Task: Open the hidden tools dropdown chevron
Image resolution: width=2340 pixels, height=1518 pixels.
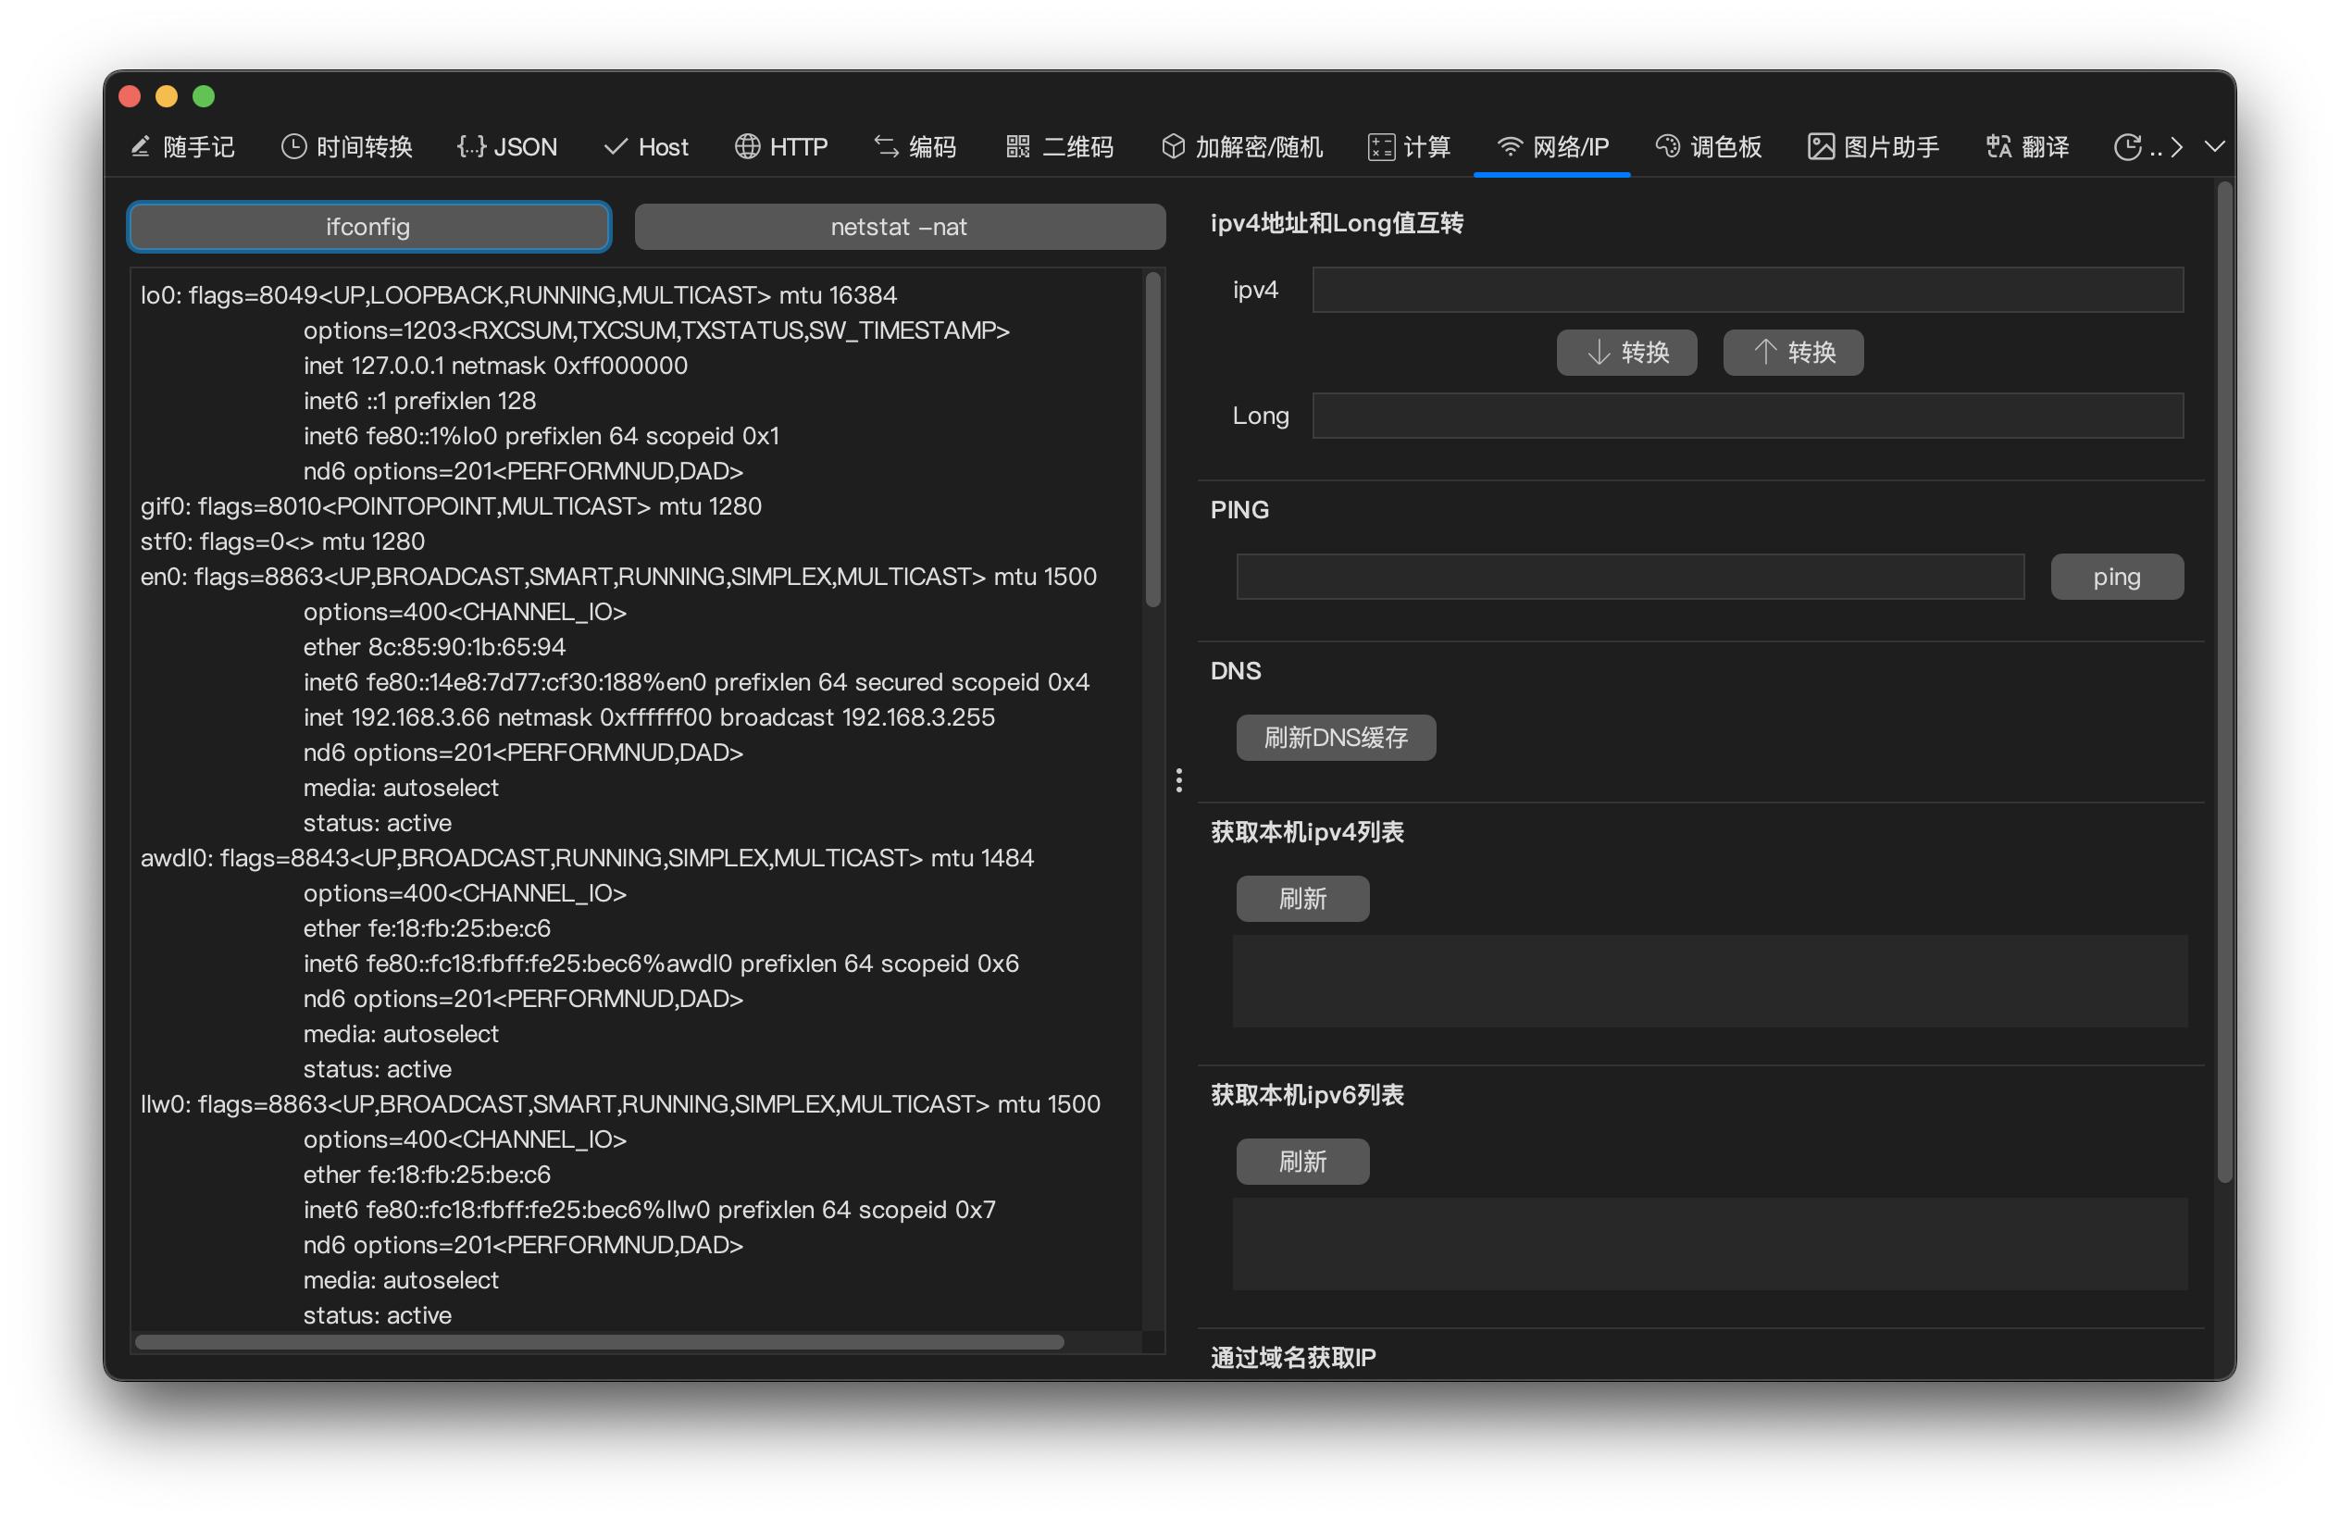Action: 2214,145
